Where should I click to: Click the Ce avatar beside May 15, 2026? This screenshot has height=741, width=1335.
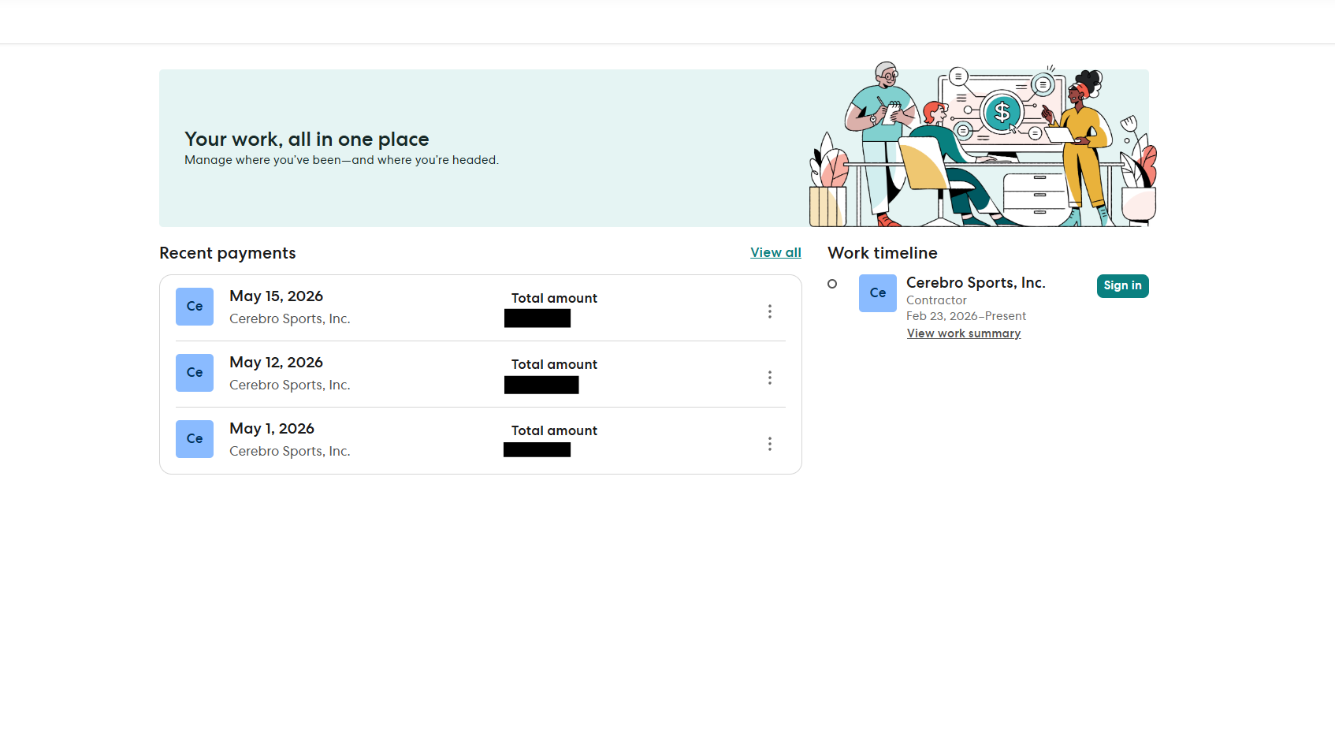[195, 307]
